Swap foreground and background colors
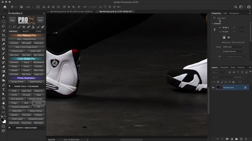The width and height of the screenshot is (252, 141). click(x=5, y=116)
